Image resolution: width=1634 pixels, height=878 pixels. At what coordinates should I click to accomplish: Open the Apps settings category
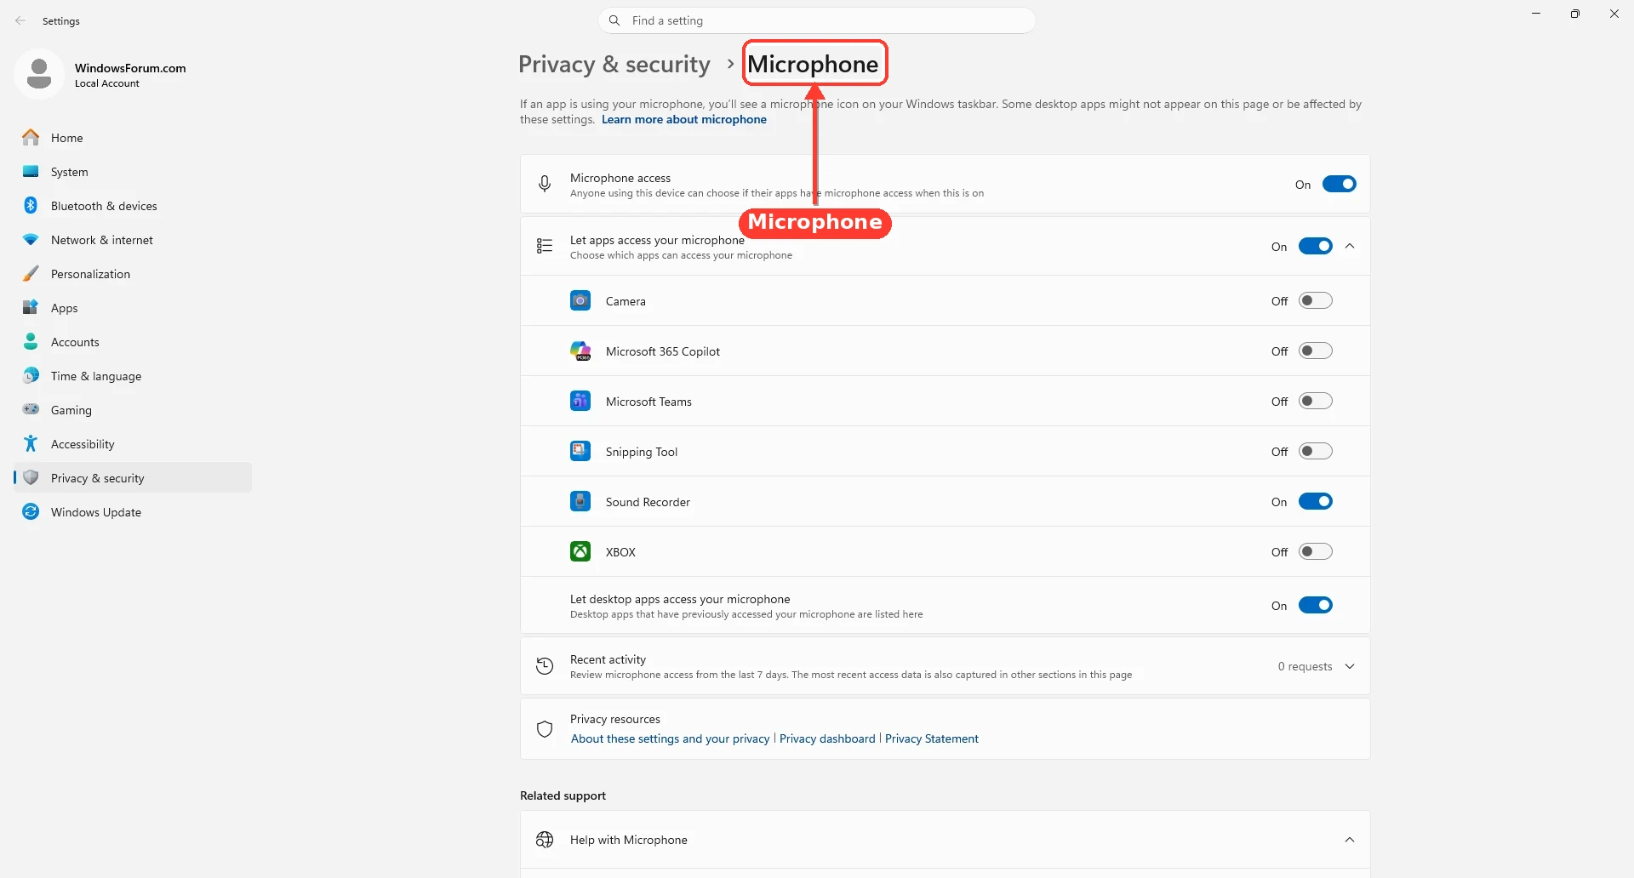click(133, 307)
